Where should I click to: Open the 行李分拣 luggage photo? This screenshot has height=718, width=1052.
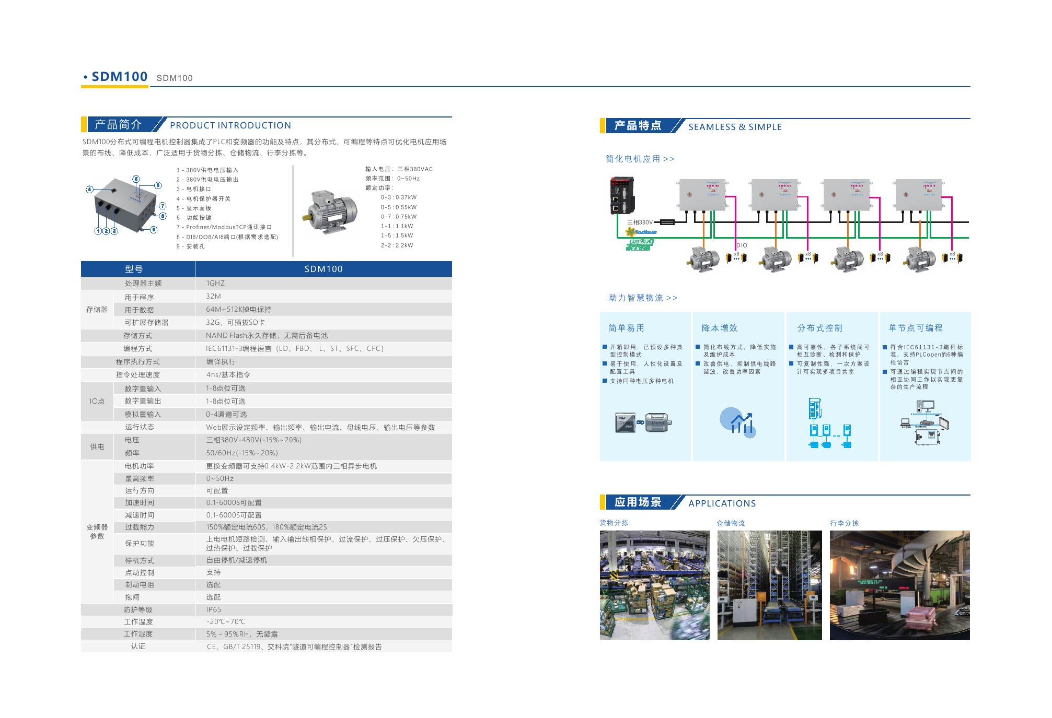[x=899, y=585]
